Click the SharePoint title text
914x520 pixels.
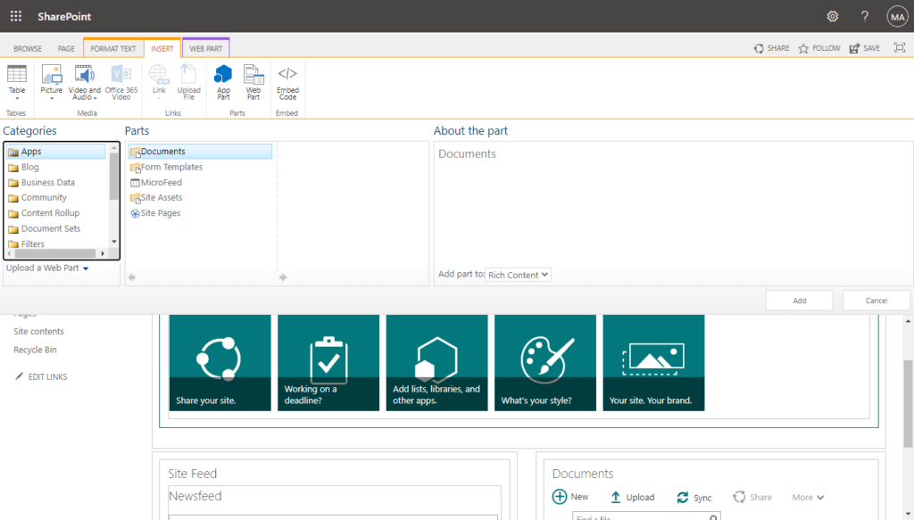(64, 16)
